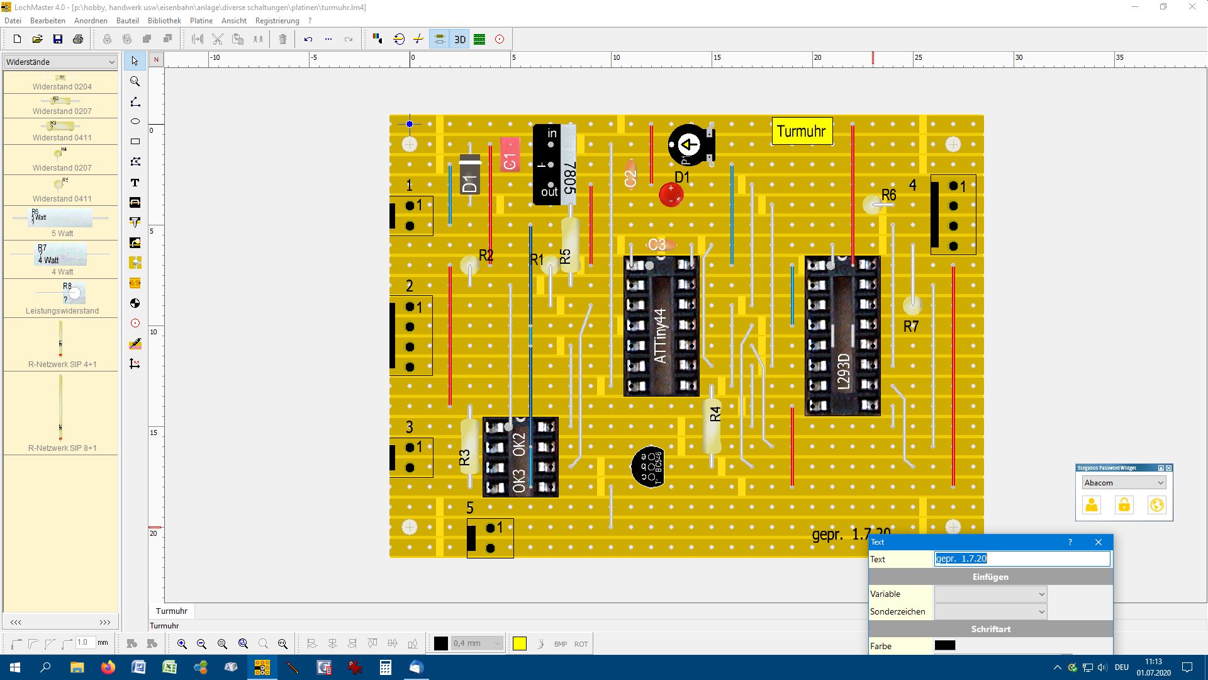This screenshot has height=680, width=1208.
Task: Open the Ansicht menu
Action: (x=234, y=21)
